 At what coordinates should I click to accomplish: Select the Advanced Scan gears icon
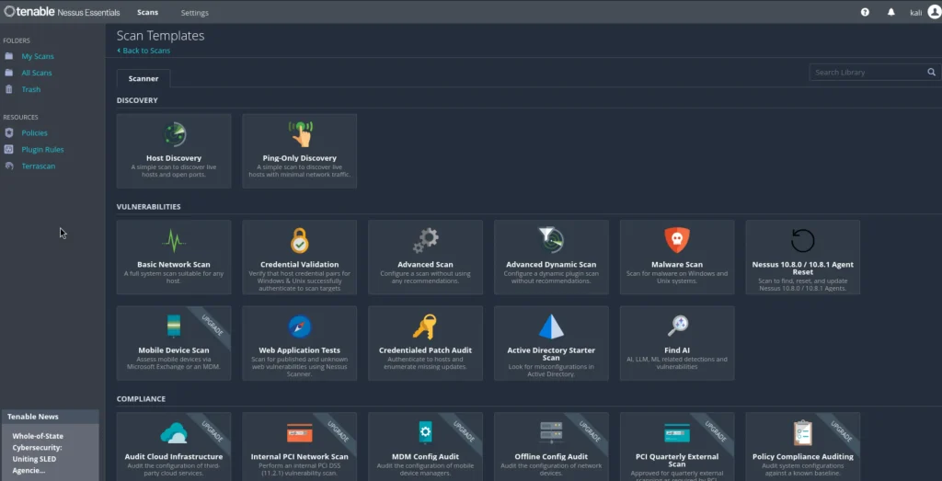(x=425, y=241)
